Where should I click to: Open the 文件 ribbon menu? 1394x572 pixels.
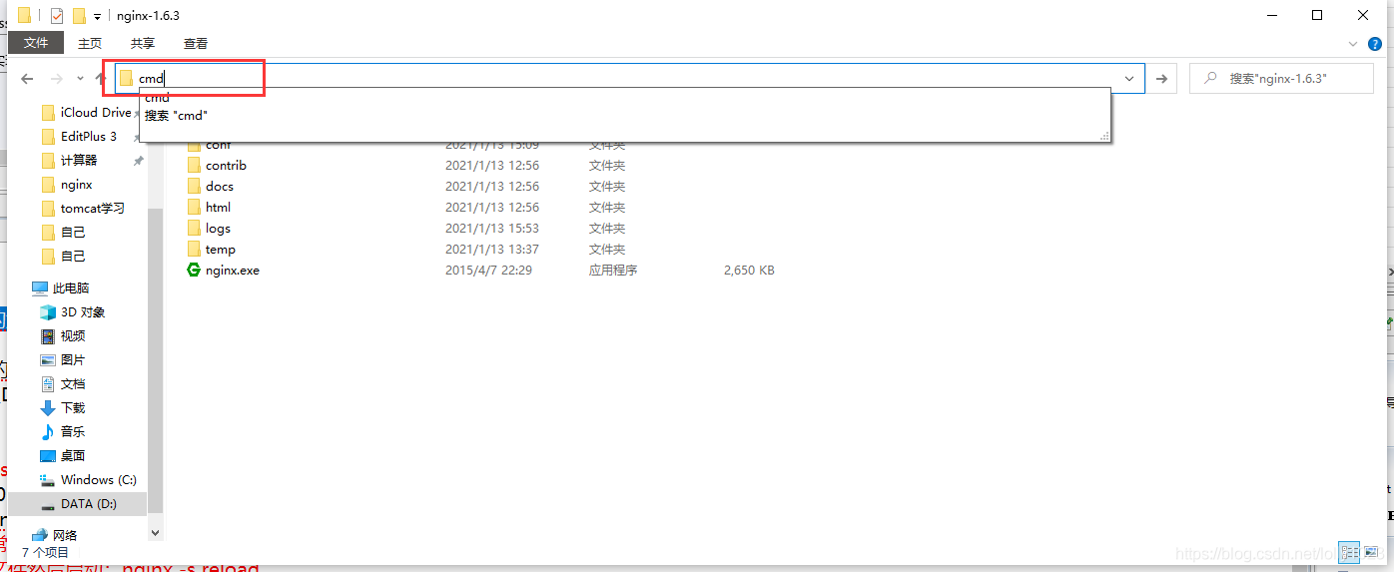tap(36, 43)
